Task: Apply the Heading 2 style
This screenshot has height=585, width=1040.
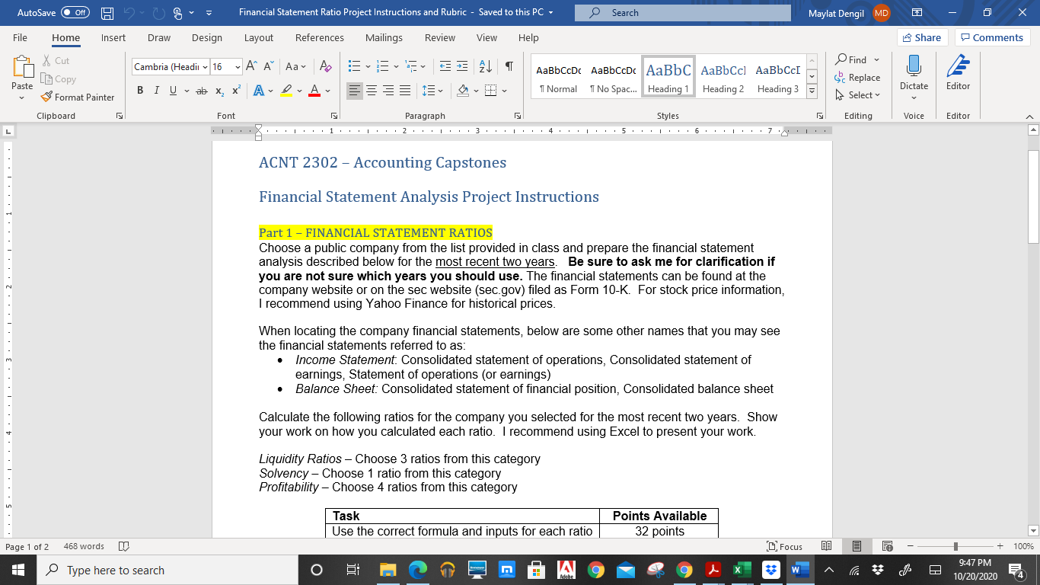Action: [x=722, y=75]
